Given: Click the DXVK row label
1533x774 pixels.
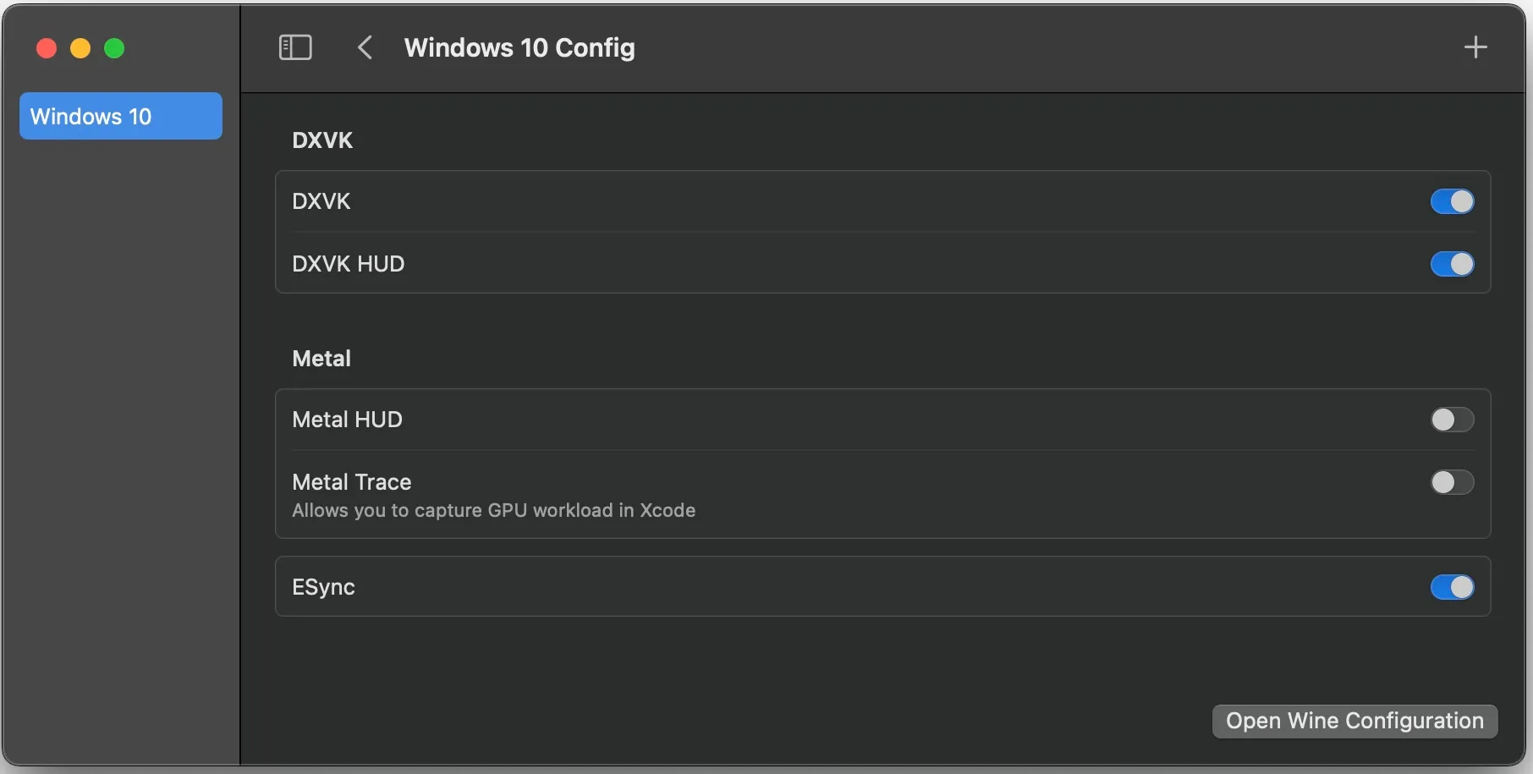Looking at the screenshot, I should click(321, 201).
